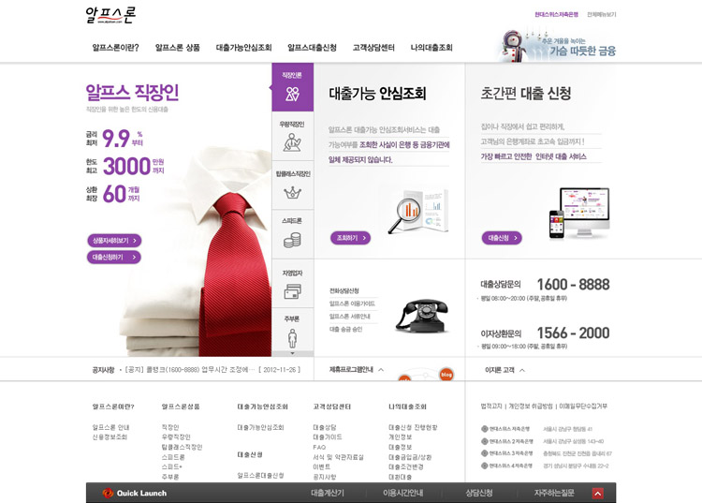Screen dimensions: 702x503
Task: Open the 대출가능안심조회 menu
Action: [243, 48]
